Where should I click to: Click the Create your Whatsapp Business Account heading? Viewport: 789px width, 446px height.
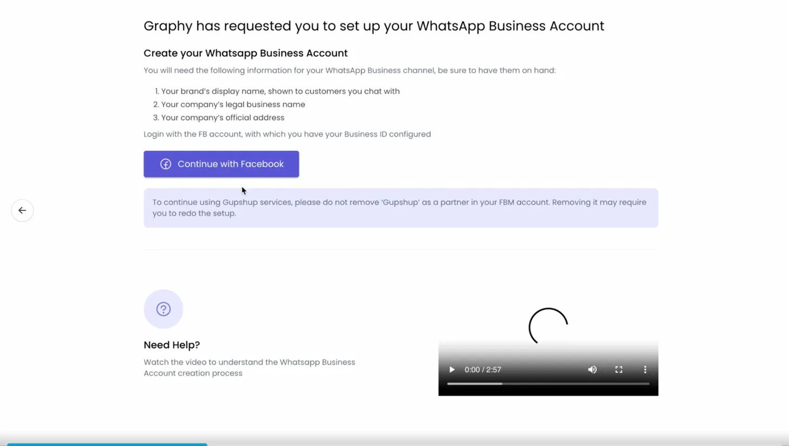(x=245, y=53)
